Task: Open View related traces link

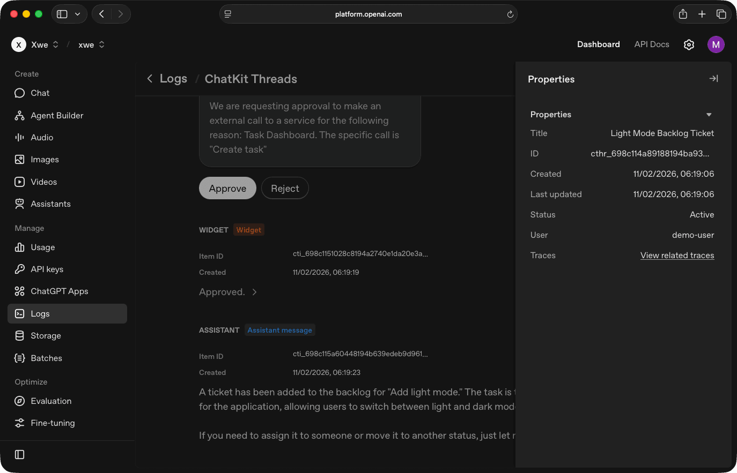Action: [x=677, y=256]
